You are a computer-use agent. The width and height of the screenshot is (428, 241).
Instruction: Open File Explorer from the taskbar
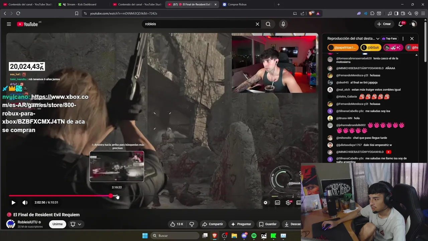tap(234, 236)
